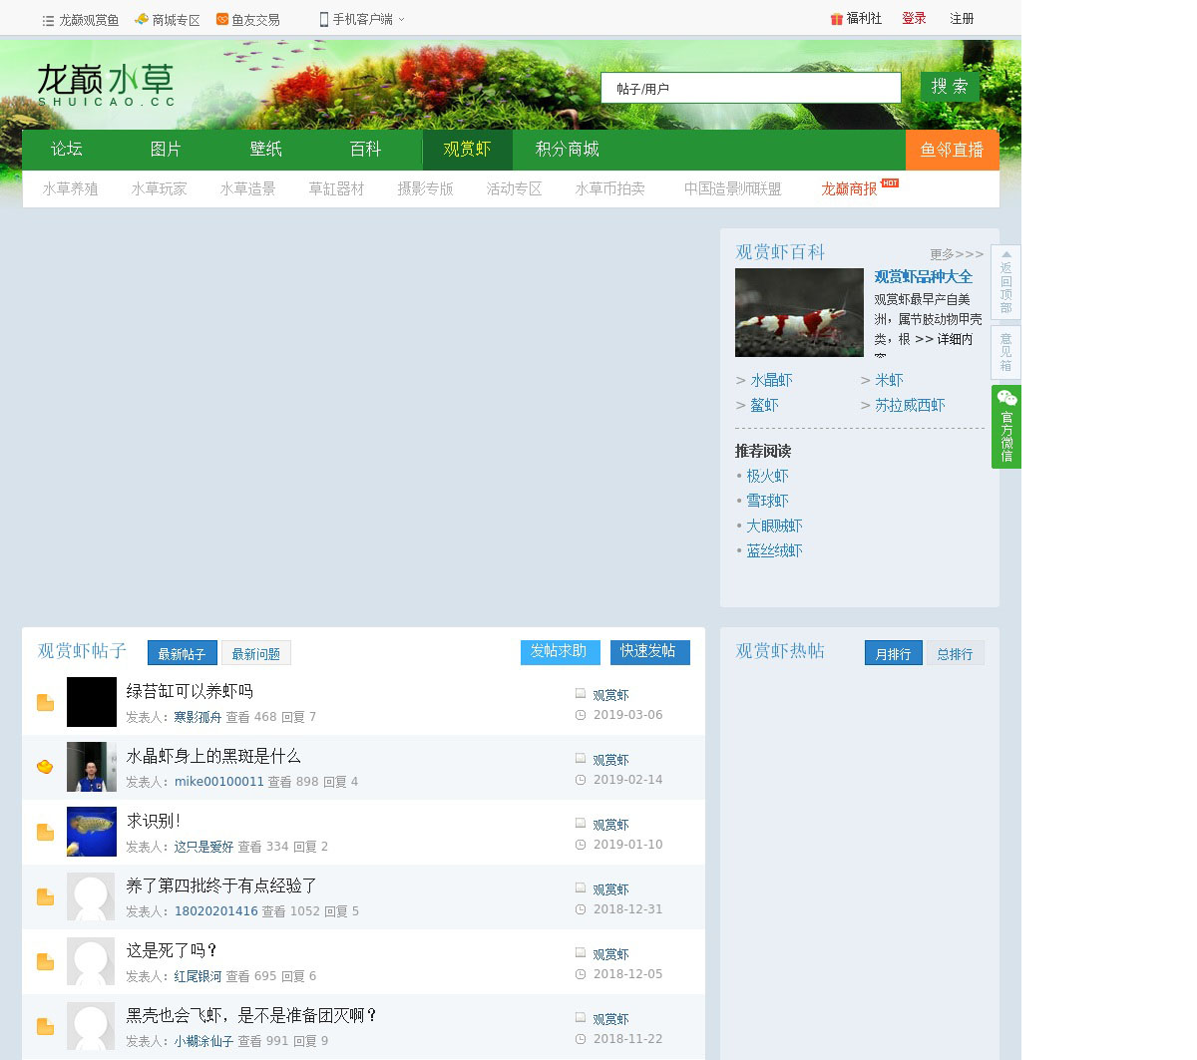Open the 极火虾 recommended reading link

[x=767, y=477]
